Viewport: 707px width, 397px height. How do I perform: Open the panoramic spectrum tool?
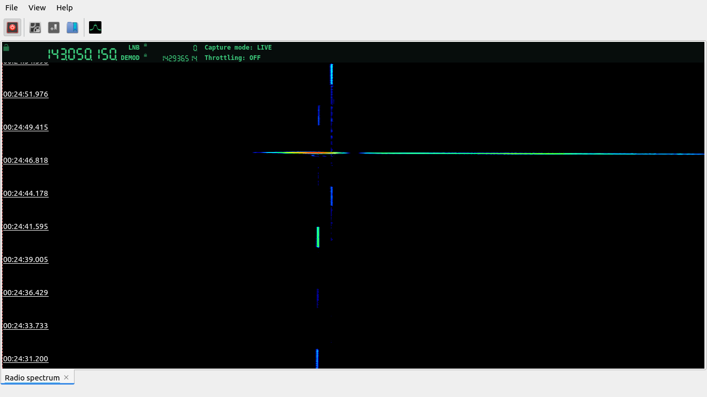click(x=95, y=27)
